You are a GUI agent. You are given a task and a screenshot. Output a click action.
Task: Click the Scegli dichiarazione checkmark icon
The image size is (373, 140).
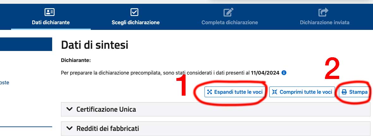click(x=134, y=12)
